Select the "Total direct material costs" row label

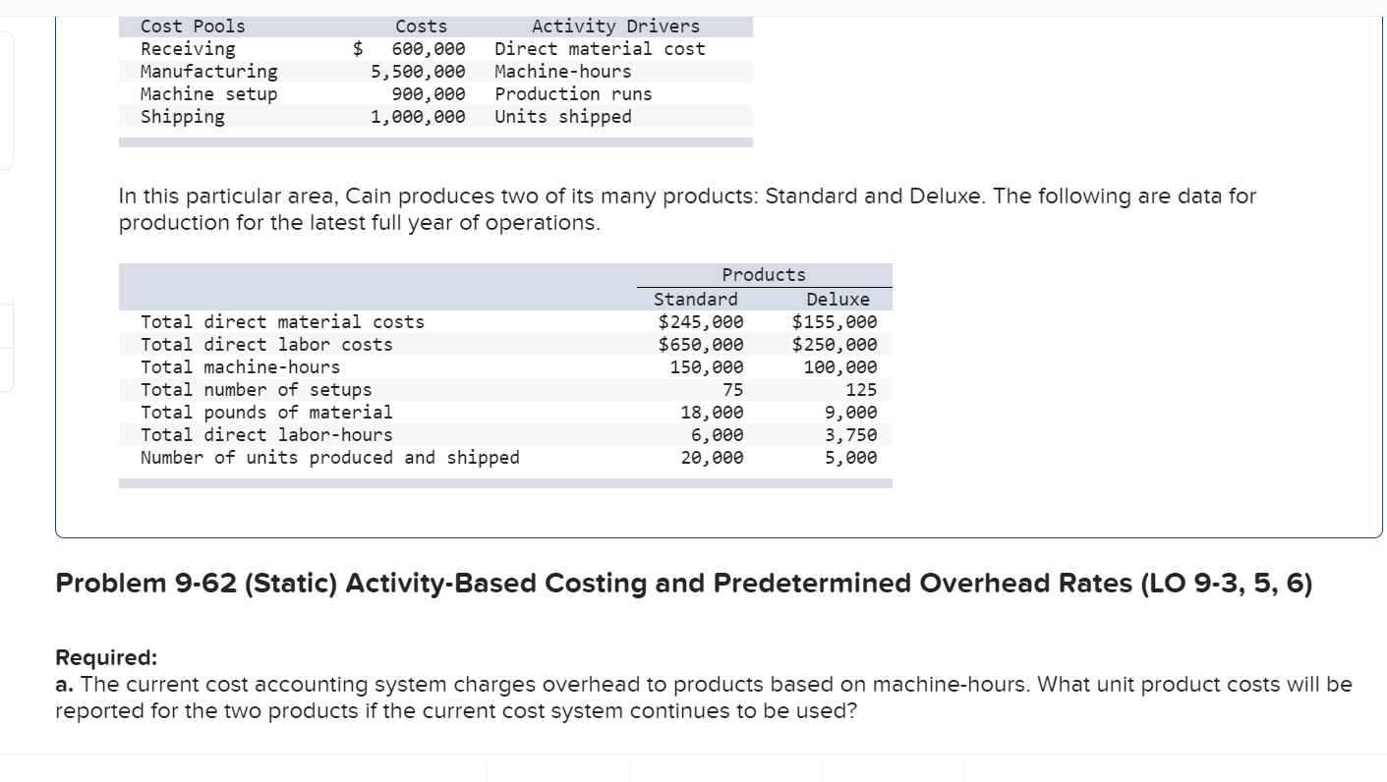coord(282,322)
